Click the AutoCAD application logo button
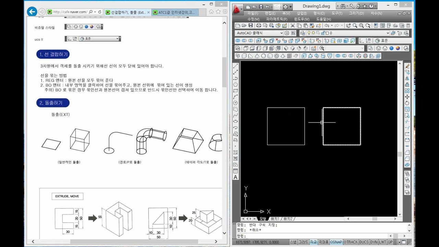The width and height of the screenshot is (439, 247). 238,10
